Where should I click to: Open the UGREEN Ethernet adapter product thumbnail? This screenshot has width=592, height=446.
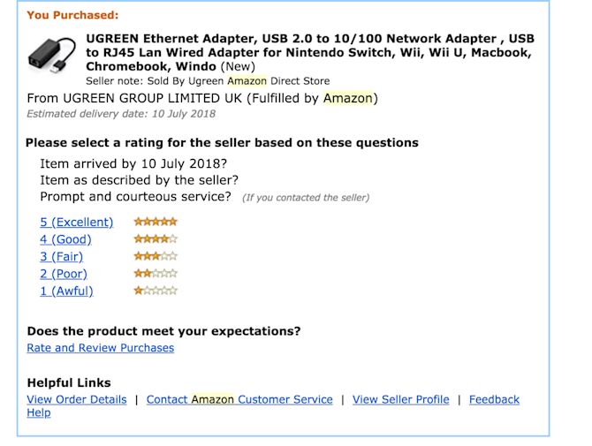[52, 57]
